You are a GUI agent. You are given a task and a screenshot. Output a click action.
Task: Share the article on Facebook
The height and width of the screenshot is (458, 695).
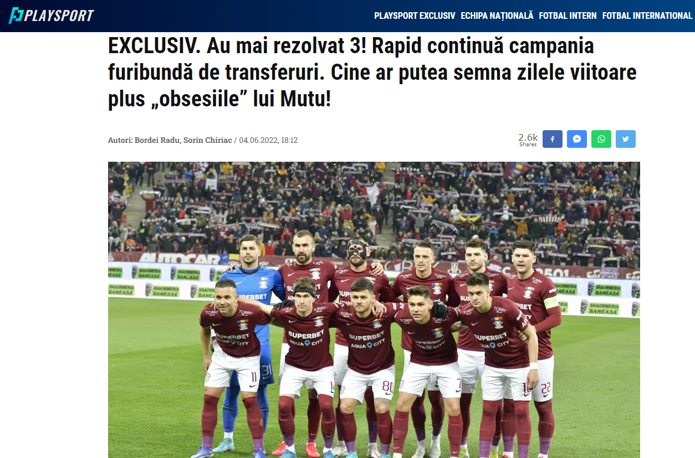point(553,139)
